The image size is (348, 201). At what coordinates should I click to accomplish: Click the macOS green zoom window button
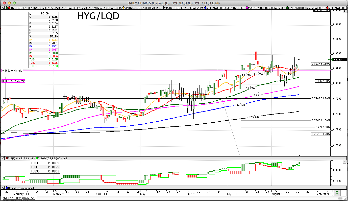14,3
